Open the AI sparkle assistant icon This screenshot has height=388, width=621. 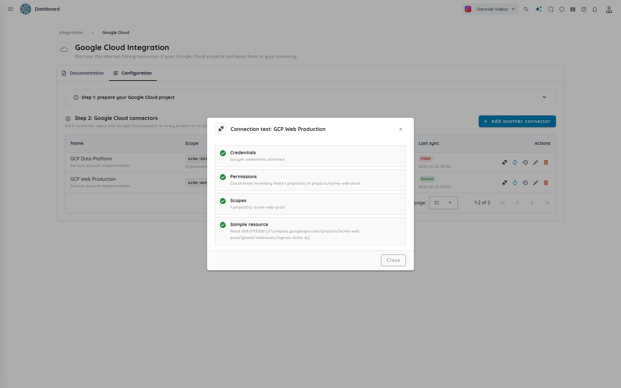click(539, 9)
